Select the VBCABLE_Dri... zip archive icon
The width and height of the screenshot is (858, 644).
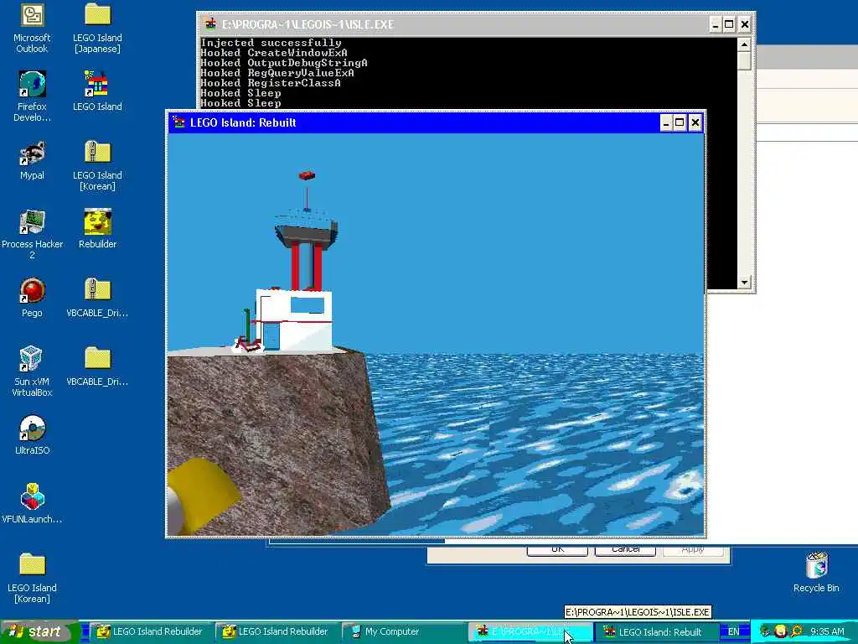point(97,298)
